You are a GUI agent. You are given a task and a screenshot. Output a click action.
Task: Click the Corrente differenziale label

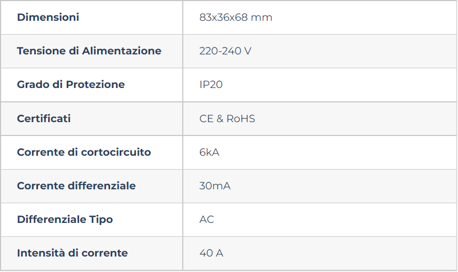tap(76, 186)
